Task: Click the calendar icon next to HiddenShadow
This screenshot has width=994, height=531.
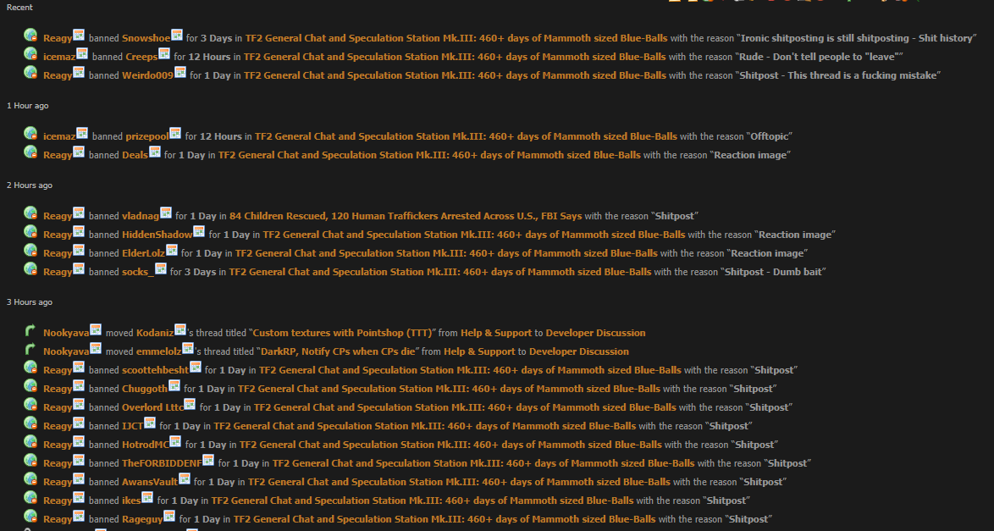Action: tap(199, 231)
